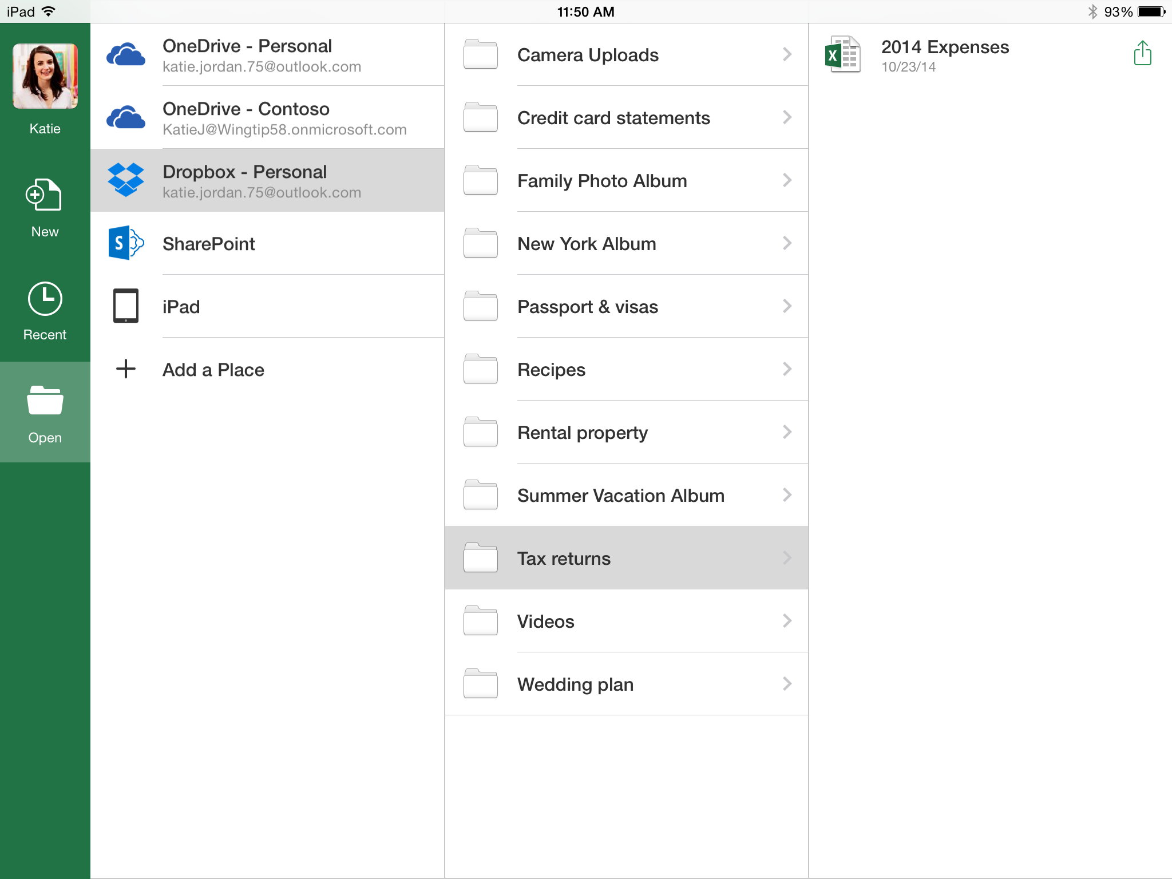Open the Passport & visas folder
Viewport: 1172px width, 879px height.
coord(627,306)
